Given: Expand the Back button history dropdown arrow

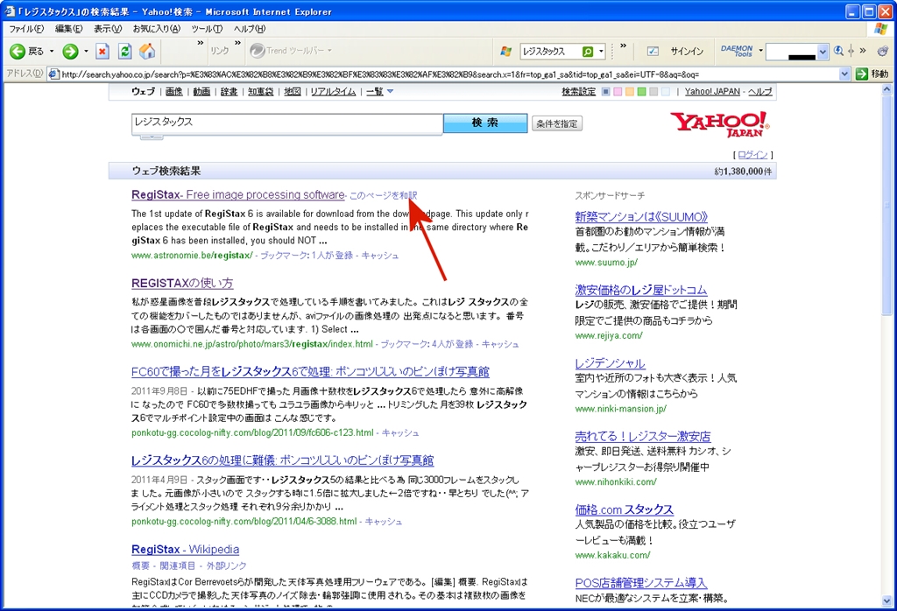Looking at the screenshot, I should tap(52, 52).
